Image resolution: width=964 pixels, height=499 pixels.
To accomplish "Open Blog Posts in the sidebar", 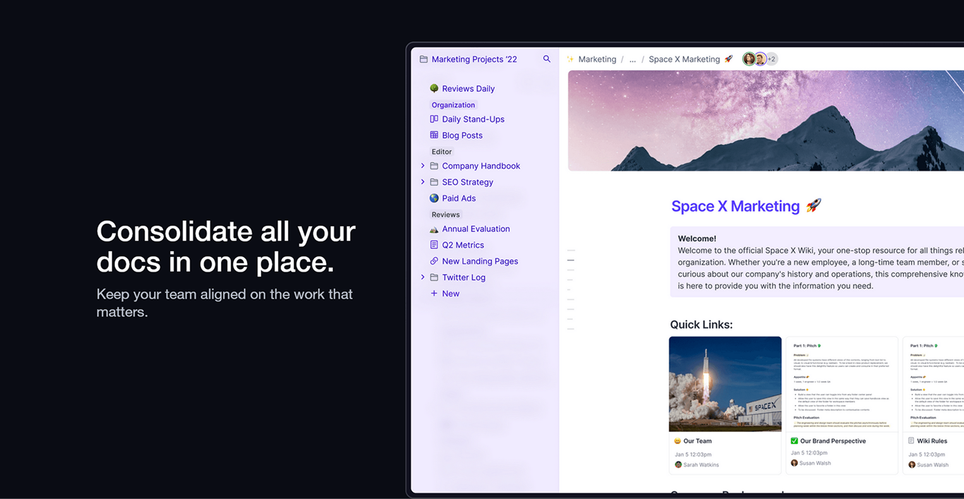I will pos(462,135).
